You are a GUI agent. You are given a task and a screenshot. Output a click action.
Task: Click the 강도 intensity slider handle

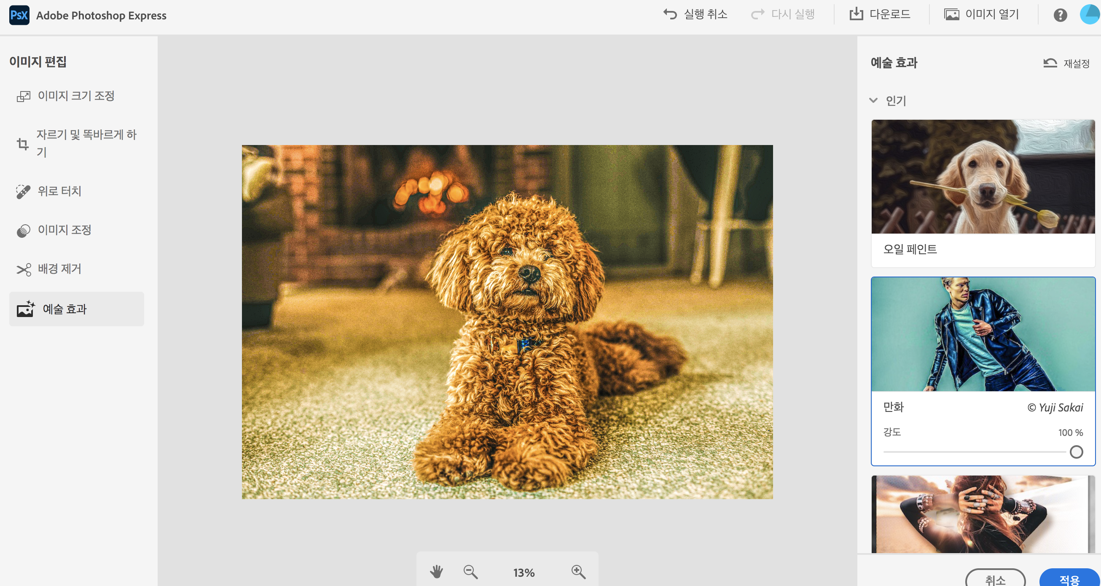[x=1076, y=452]
